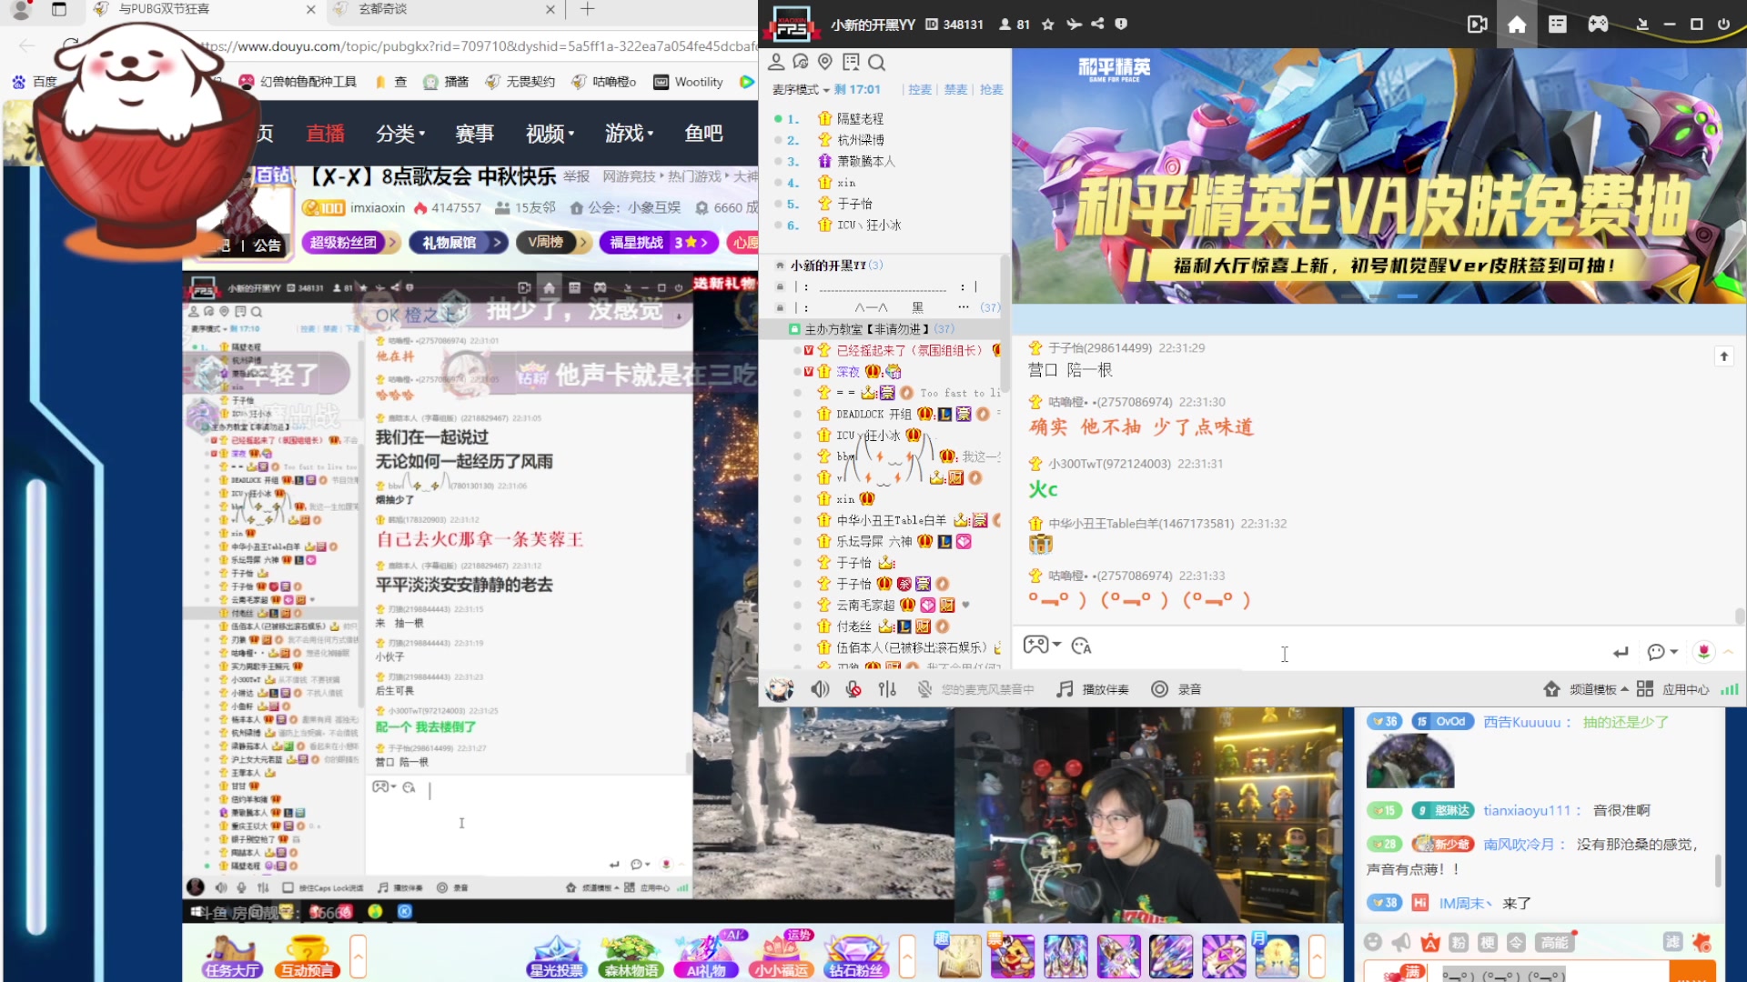Toggle the 滤 danmaku filter
1747x982 pixels.
click(x=1672, y=942)
